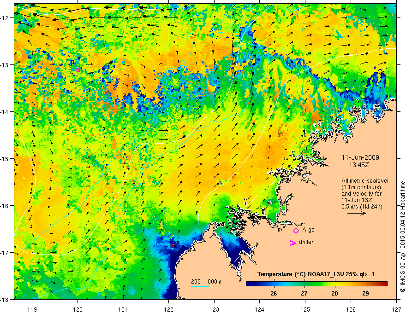Click the temperature color bar
The image size is (406, 313).
coord(316,284)
